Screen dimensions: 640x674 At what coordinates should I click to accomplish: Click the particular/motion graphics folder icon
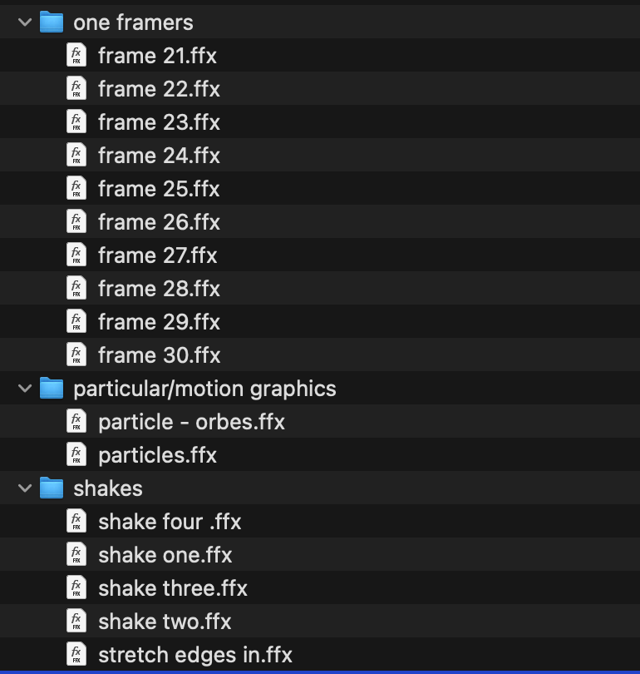pos(52,388)
